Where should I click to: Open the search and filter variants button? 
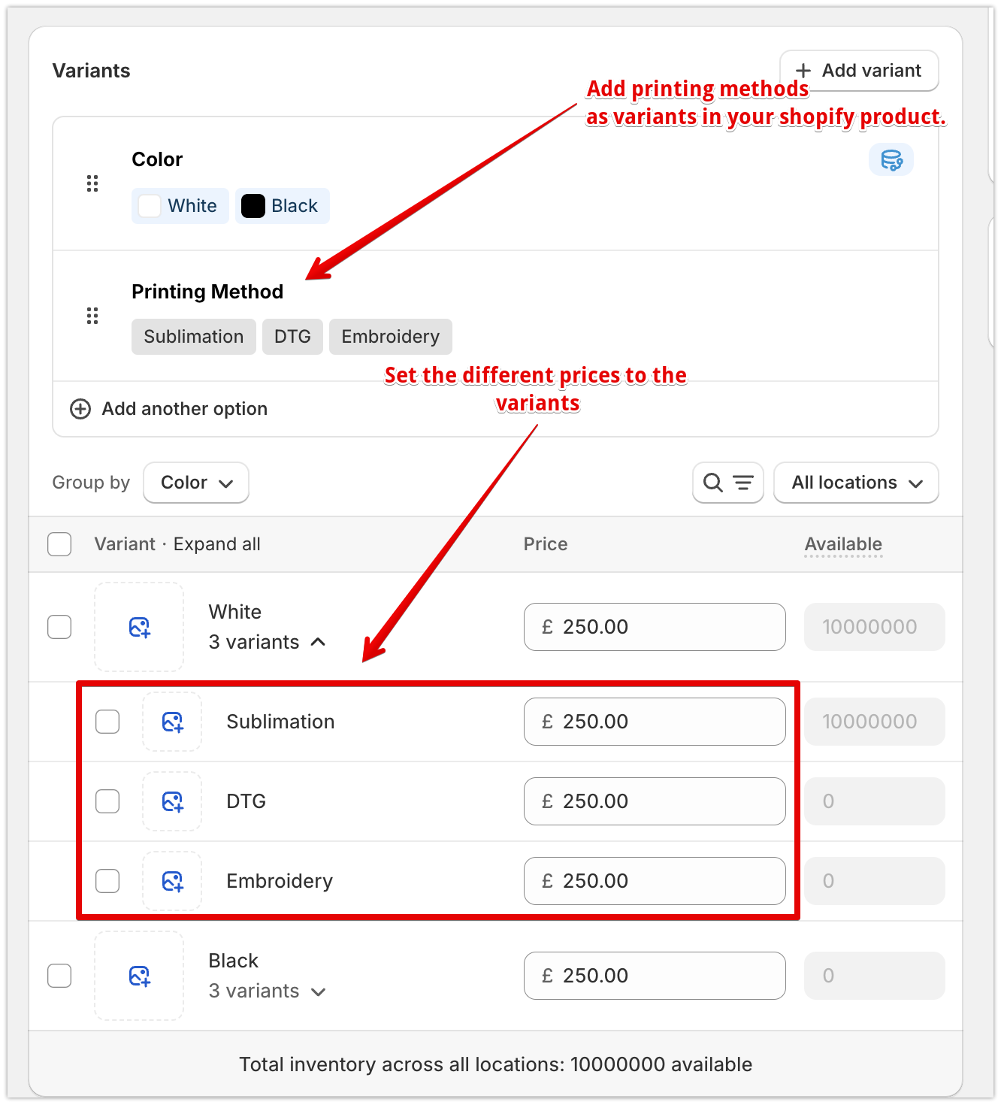tap(728, 483)
